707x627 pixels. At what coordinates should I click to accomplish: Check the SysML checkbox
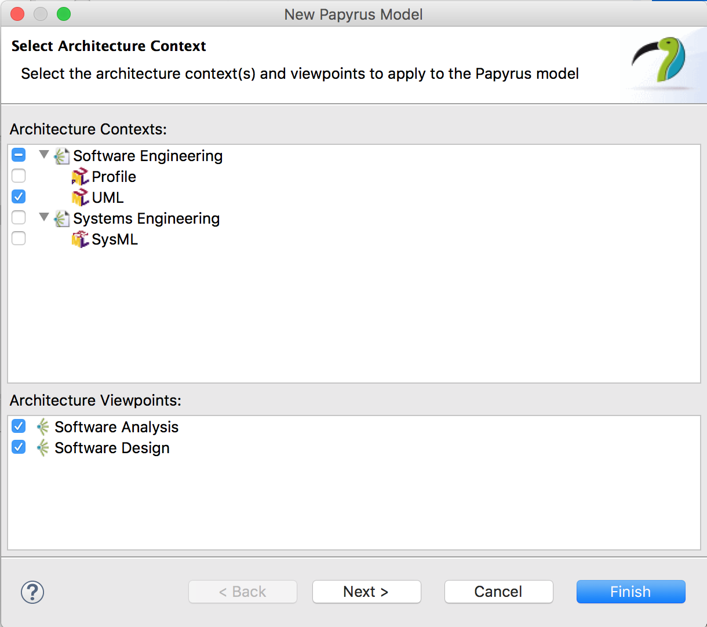click(x=19, y=238)
